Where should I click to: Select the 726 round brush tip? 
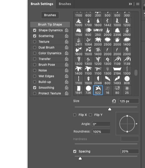point(88,90)
